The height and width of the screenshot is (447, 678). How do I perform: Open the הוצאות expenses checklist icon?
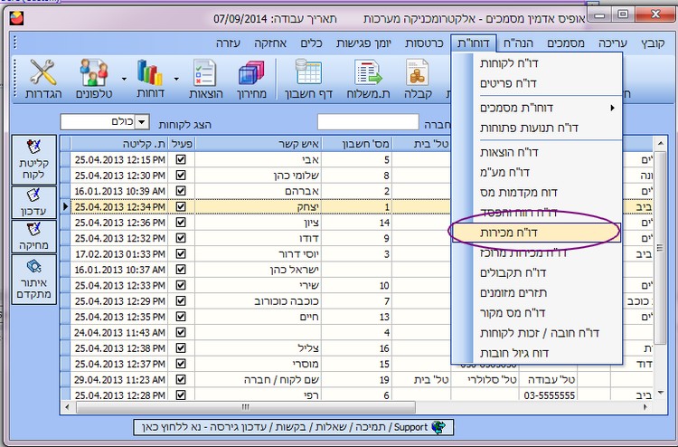click(x=205, y=80)
